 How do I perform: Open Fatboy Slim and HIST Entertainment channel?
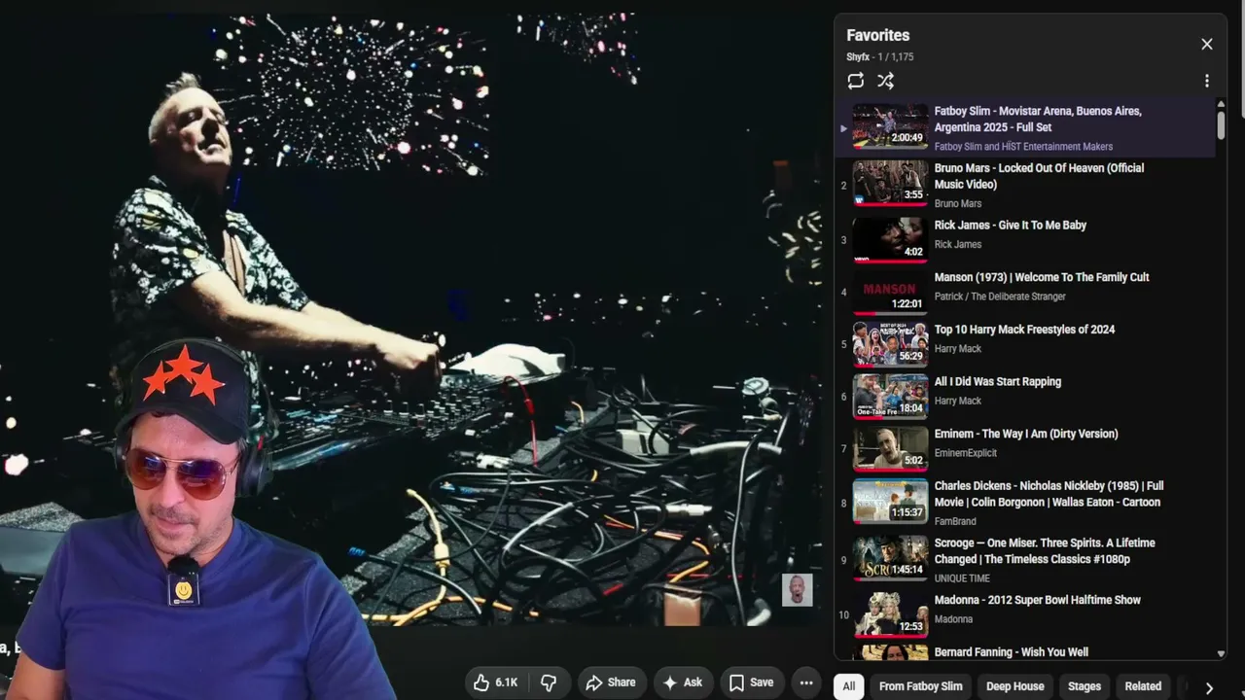(x=1023, y=147)
